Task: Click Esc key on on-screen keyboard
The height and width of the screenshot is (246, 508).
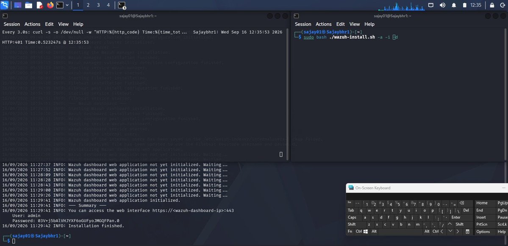Action: (x=350, y=203)
